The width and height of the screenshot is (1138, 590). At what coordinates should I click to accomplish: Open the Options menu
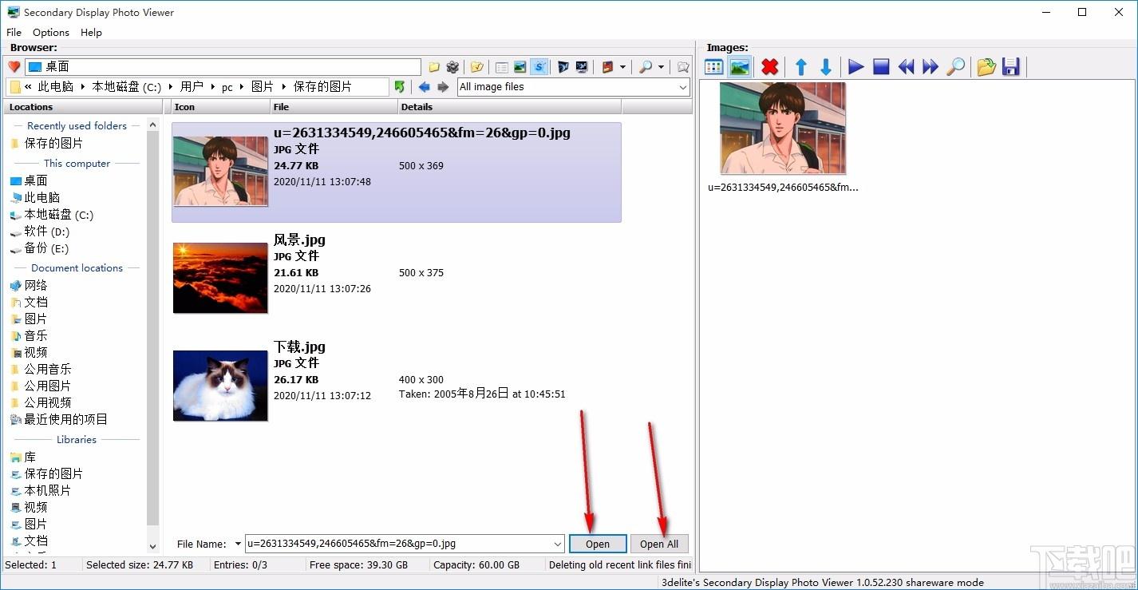click(51, 32)
